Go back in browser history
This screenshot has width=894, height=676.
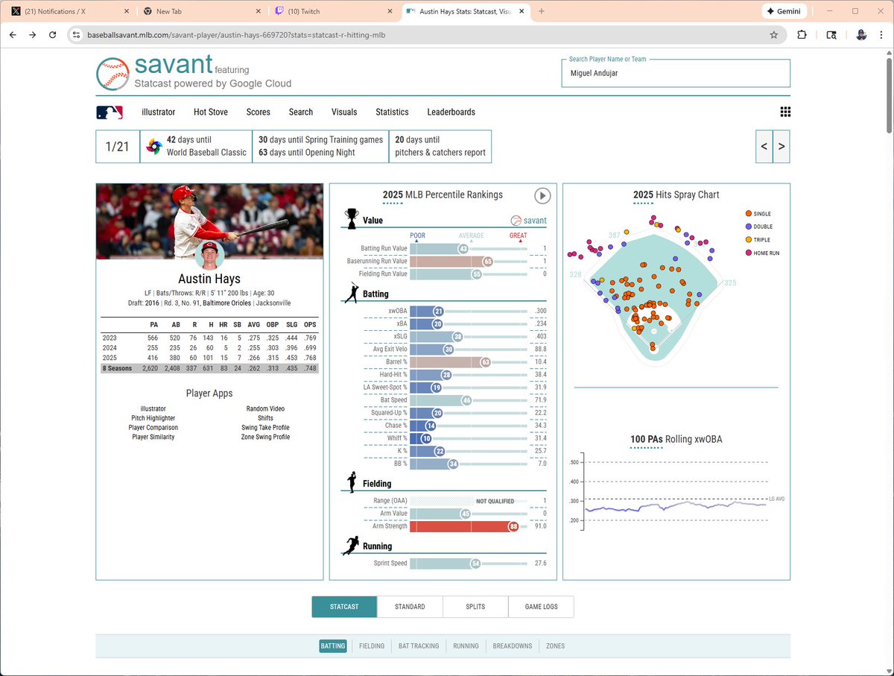[13, 35]
